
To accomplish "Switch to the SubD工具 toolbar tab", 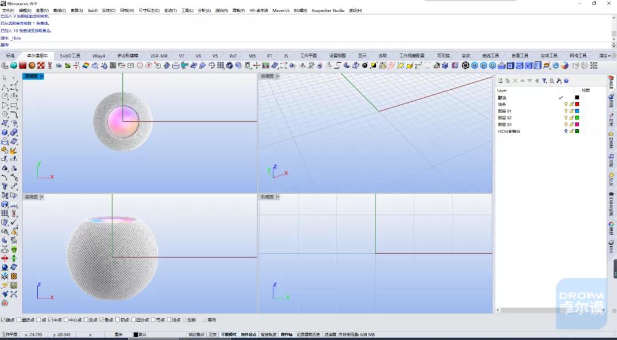I will coord(70,56).
